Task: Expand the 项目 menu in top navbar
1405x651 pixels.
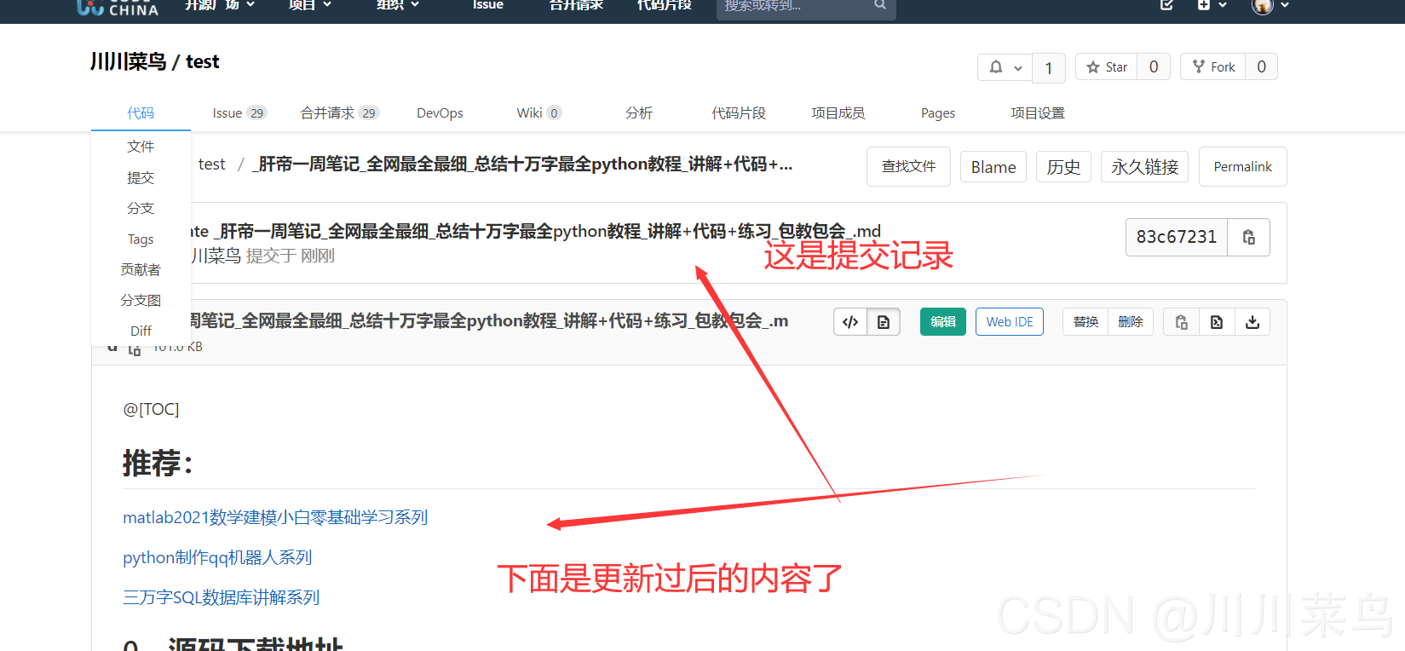Action: point(309,5)
